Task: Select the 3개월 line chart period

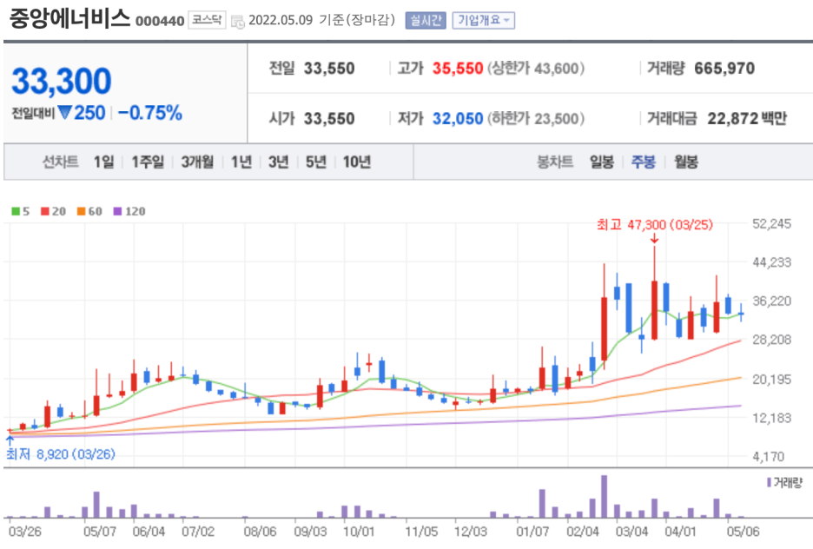Action: tap(197, 162)
